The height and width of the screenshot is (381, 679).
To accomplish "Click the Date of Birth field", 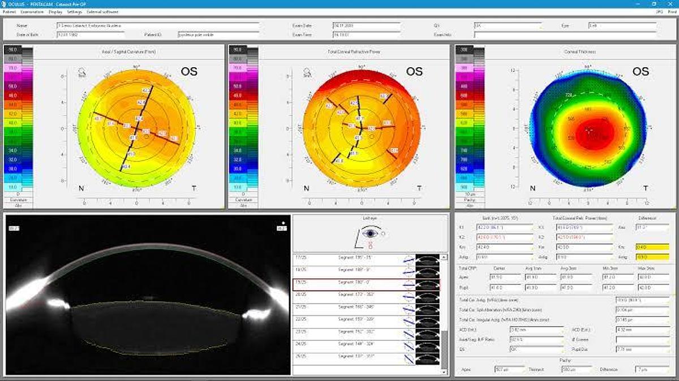I will pyautogui.click(x=90, y=34).
